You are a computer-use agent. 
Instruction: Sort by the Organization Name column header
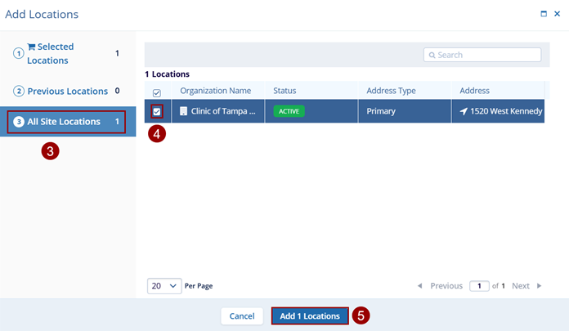click(x=216, y=91)
